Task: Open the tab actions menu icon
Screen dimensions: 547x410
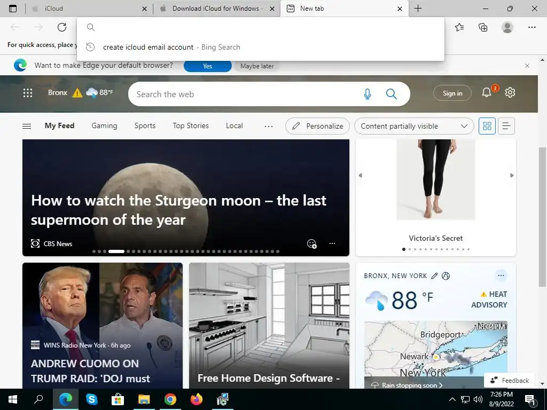Action: pos(13,9)
